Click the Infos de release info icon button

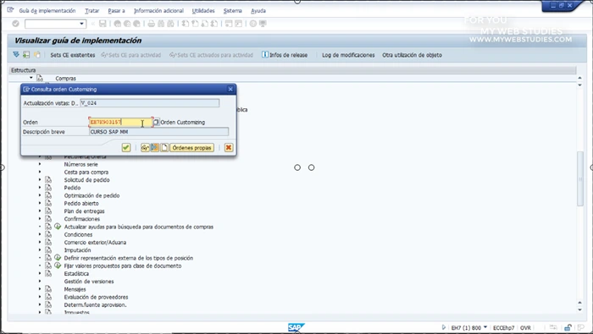[x=285, y=55]
